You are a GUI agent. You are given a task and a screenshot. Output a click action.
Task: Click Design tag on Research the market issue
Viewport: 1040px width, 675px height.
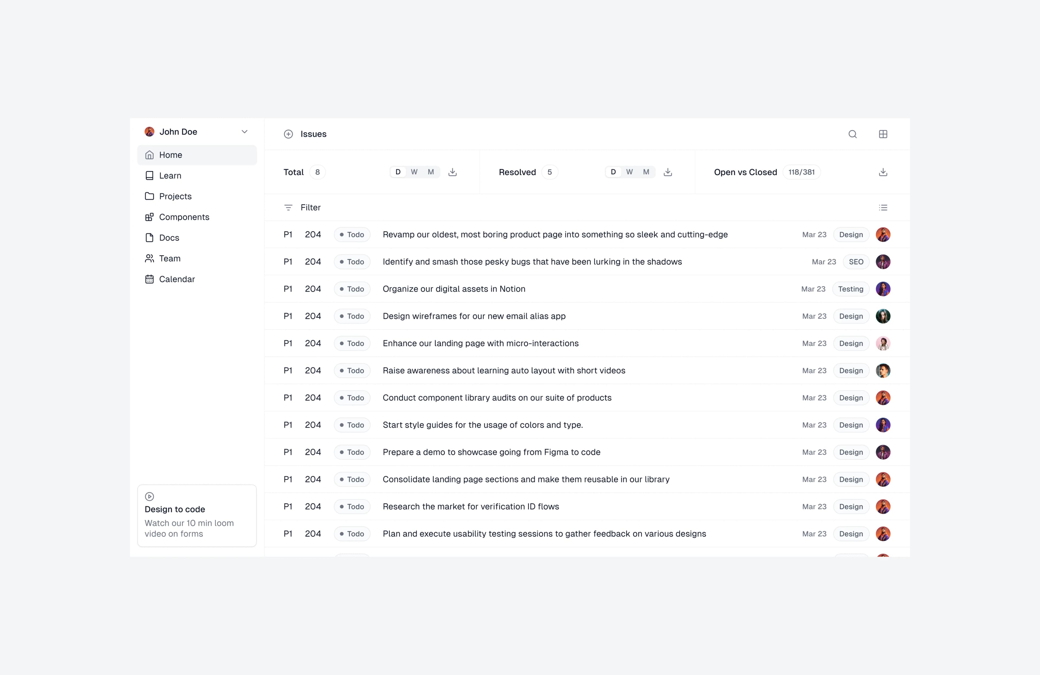(851, 506)
